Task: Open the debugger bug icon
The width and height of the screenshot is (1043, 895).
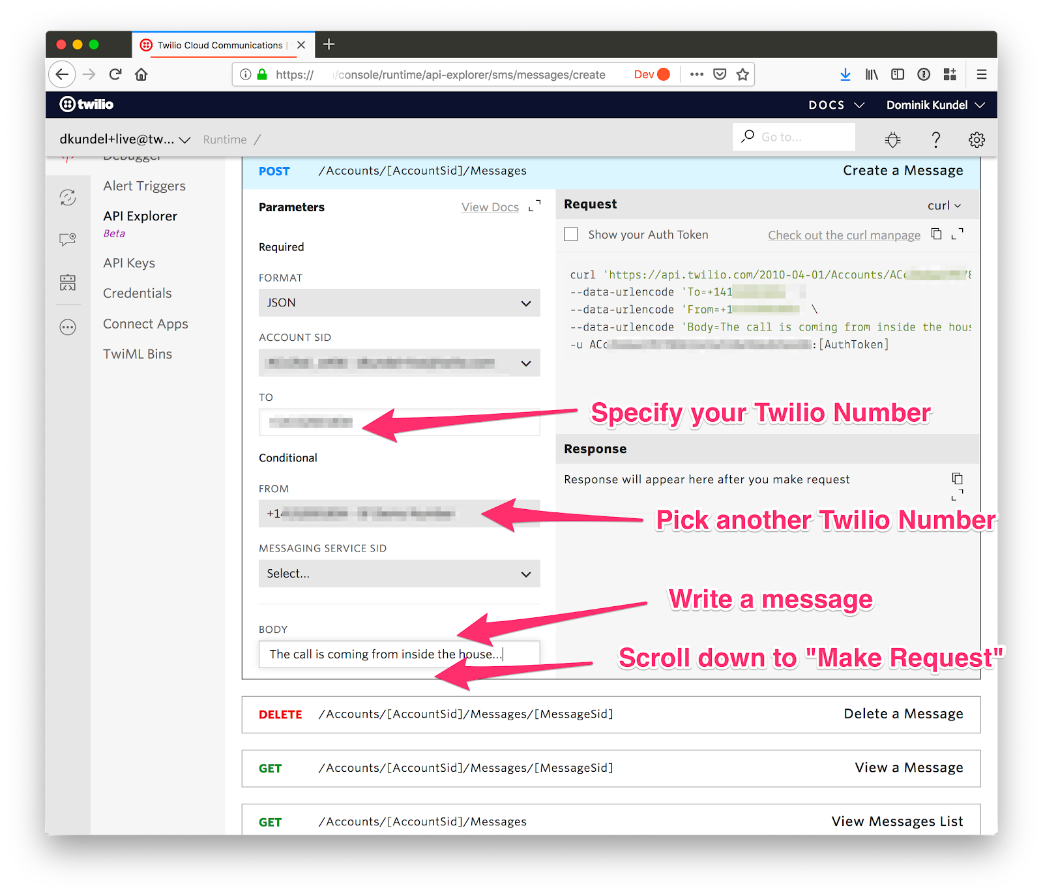Action: [893, 139]
